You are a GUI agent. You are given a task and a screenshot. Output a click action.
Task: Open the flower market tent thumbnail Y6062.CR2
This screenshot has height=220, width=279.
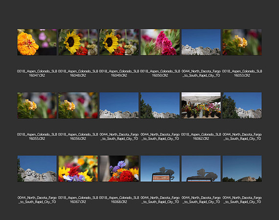pos(201,106)
